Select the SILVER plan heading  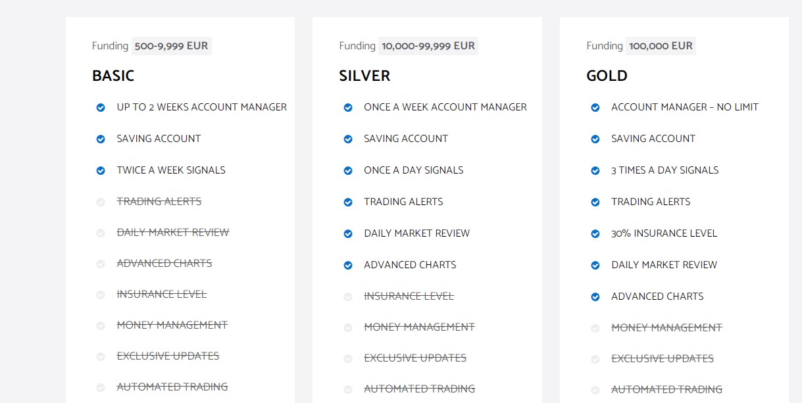pyautogui.click(x=364, y=76)
